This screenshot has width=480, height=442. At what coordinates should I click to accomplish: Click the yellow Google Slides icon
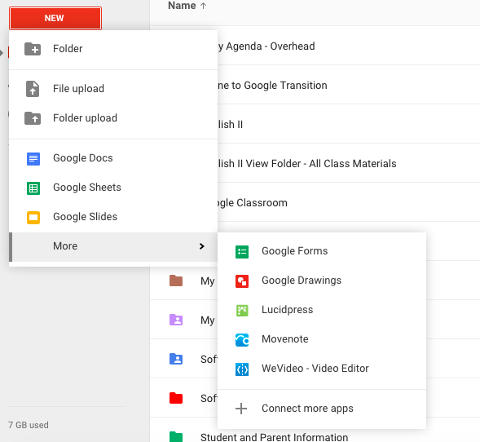coord(33,218)
